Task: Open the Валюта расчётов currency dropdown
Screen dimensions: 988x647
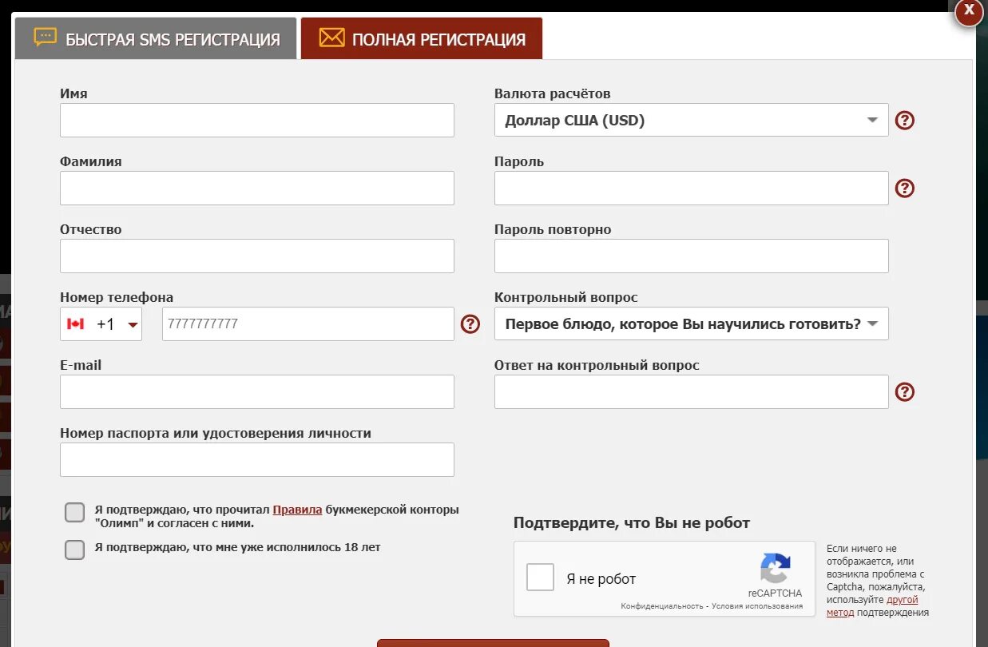Action: 692,121
